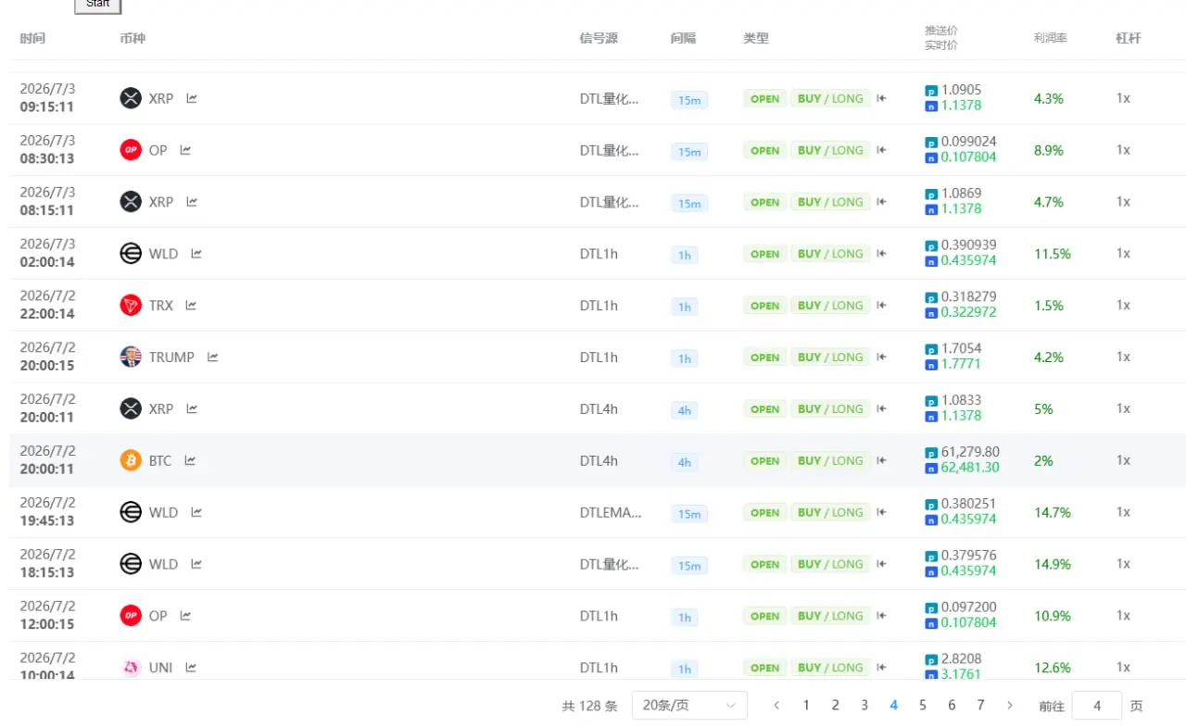Click XRP logo in 09:15:11 row

click(x=131, y=98)
